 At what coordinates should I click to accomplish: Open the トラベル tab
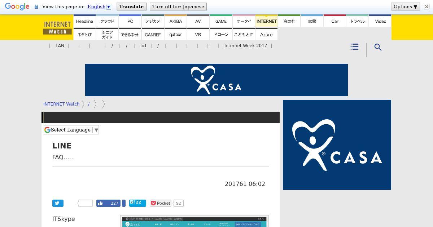(x=358, y=21)
